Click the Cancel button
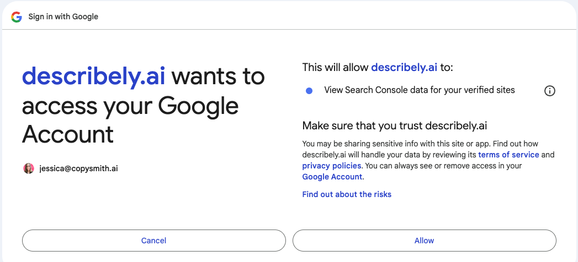The height and width of the screenshot is (262, 578). click(x=153, y=241)
